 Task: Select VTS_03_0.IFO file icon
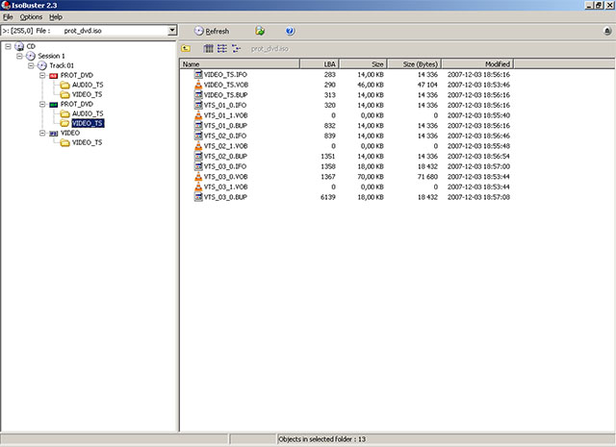(x=198, y=166)
